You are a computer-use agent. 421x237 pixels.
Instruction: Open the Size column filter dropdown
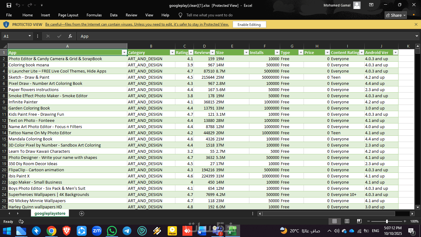[246, 52]
